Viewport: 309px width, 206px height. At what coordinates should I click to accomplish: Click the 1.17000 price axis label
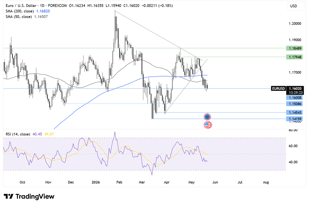point(295,72)
